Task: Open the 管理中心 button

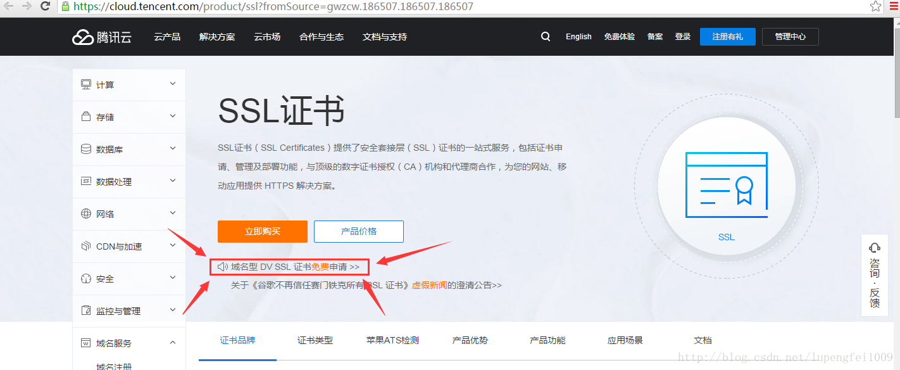Action: [x=791, y=37]
